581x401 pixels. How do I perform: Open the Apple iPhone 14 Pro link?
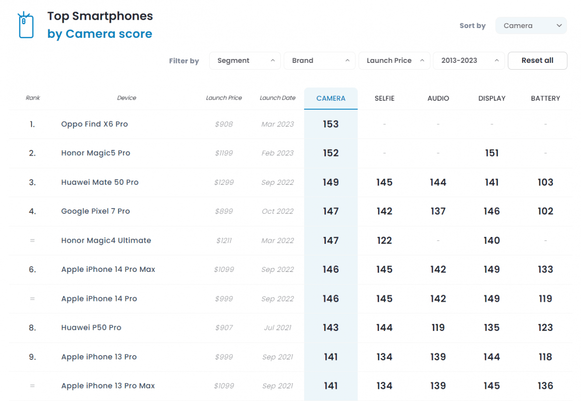[x=99, y=298]
